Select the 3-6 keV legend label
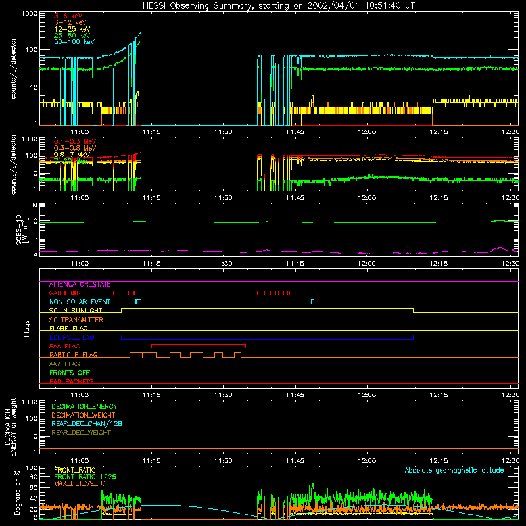Image resolution: width=526 pixels, height=526 pixels. click(x=68, y=16)
